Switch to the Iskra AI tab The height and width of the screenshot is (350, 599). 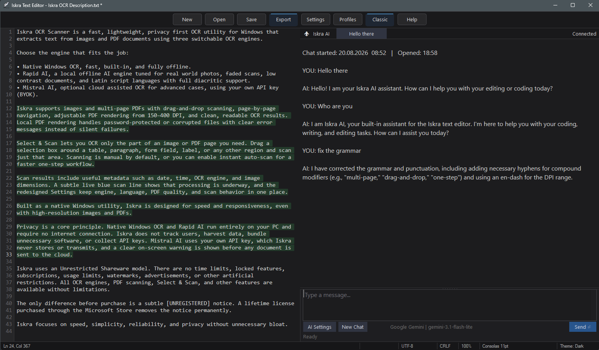317,34
